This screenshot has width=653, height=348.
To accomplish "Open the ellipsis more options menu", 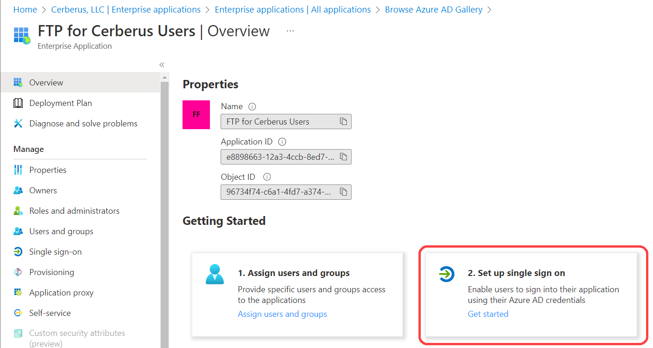I will [290, 31].
